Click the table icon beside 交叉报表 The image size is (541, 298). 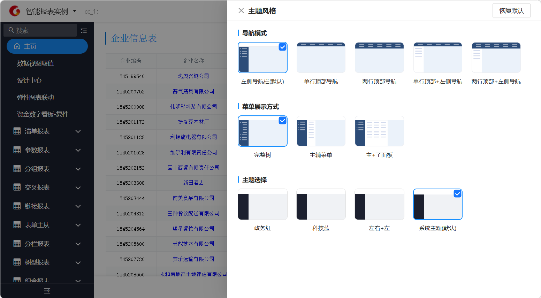pos(17,188)
